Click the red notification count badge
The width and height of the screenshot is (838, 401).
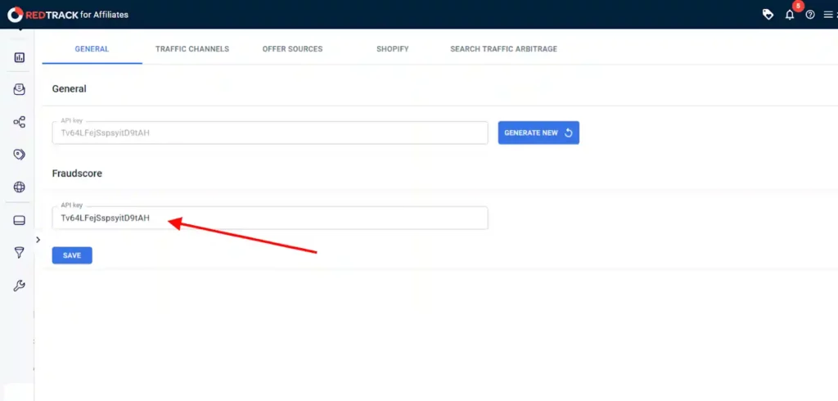tap(799, 6)
